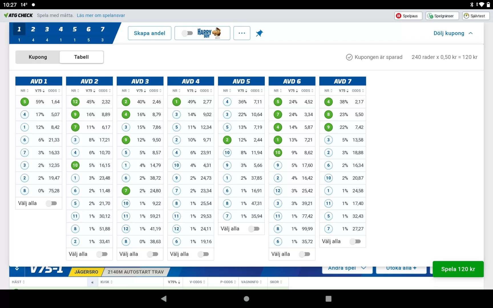
Task: Click the pin icon beside the three-dots button
Action: tap(259, 33)
